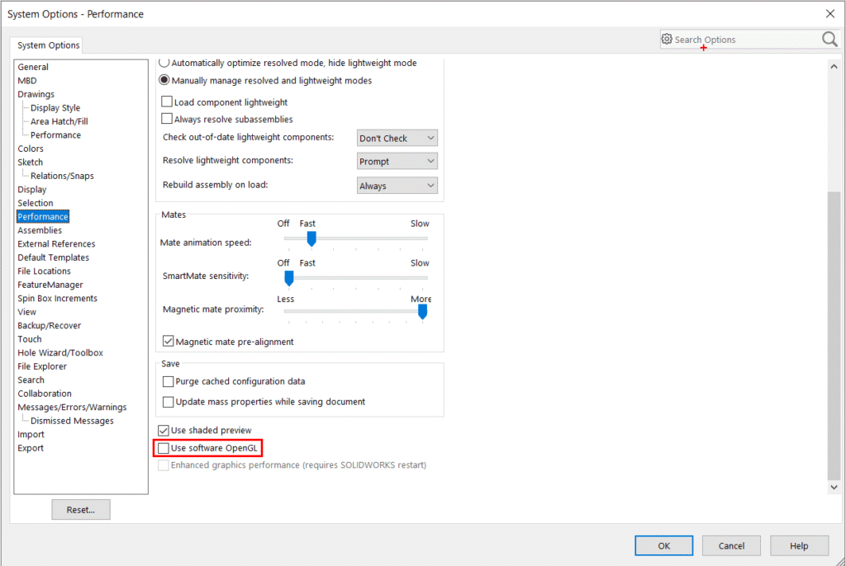Check Update mass properties while saving document
The image size is (846, 566).
(169, 402)
